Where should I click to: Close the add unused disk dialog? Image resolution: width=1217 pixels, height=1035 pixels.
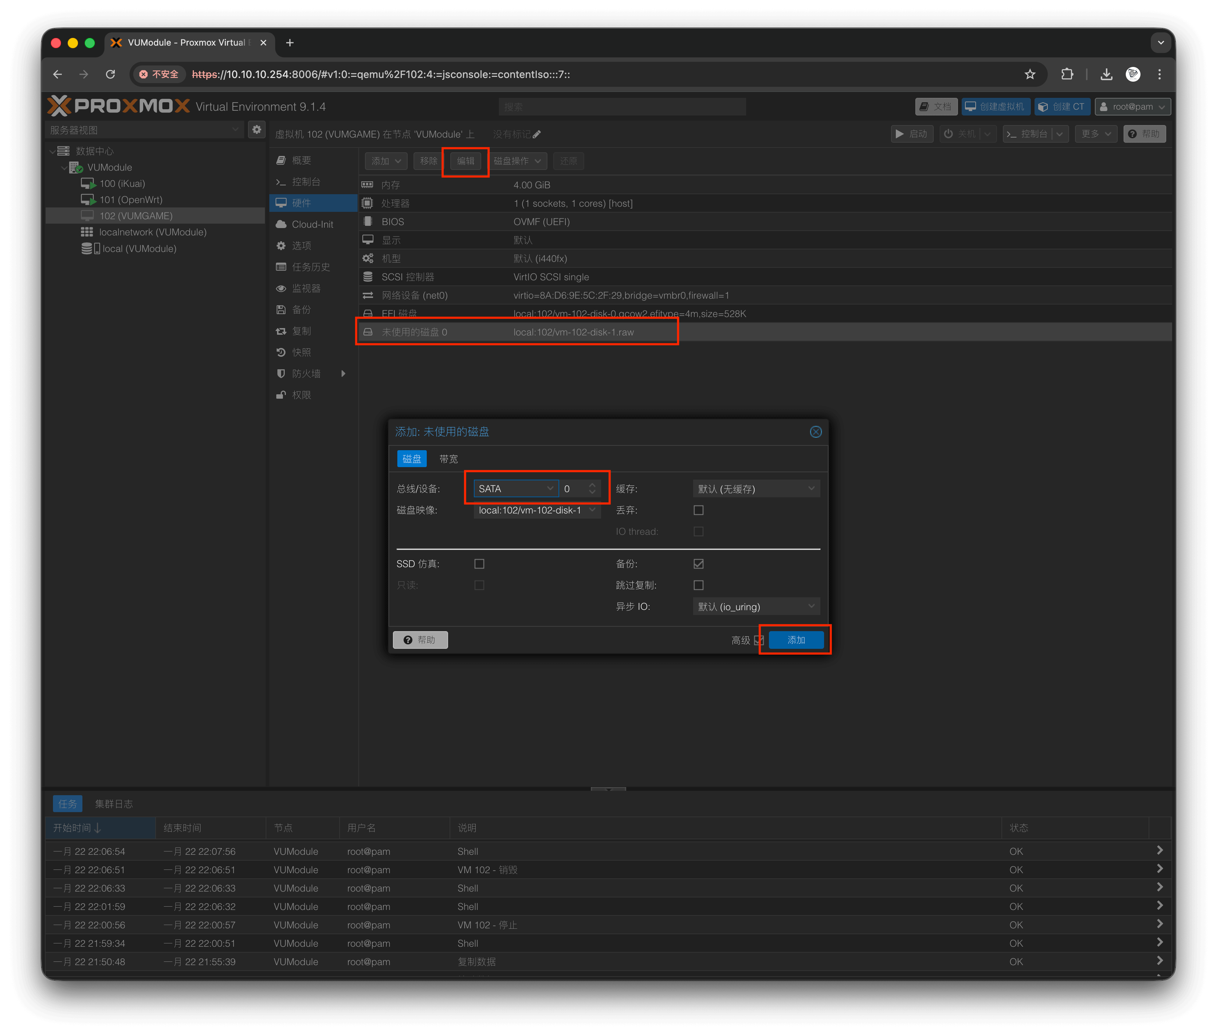pyautogui.click(x=815, y=432)
